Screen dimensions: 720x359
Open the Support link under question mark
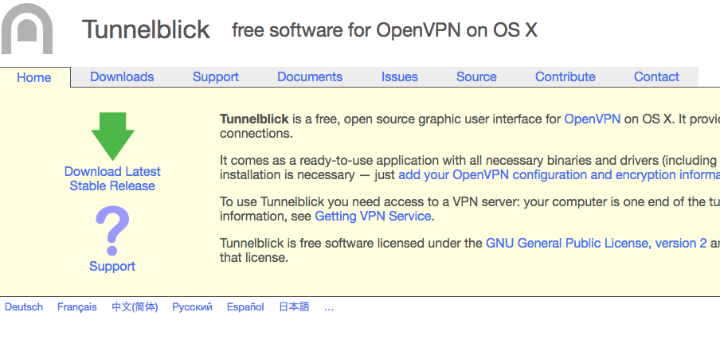point(112,267)
